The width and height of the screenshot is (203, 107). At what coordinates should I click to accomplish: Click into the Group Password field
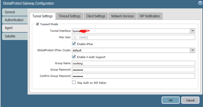tap(134, 70)
